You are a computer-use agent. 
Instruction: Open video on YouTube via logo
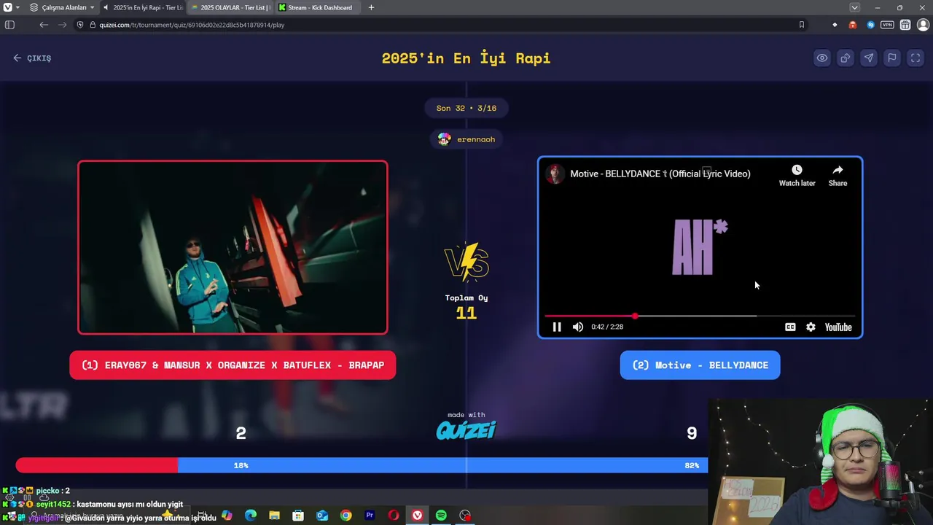[x=838, y=327]
